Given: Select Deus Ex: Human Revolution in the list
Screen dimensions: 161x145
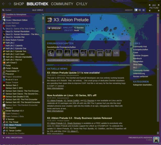Looking at the screenshot, I should coord(22,31).
